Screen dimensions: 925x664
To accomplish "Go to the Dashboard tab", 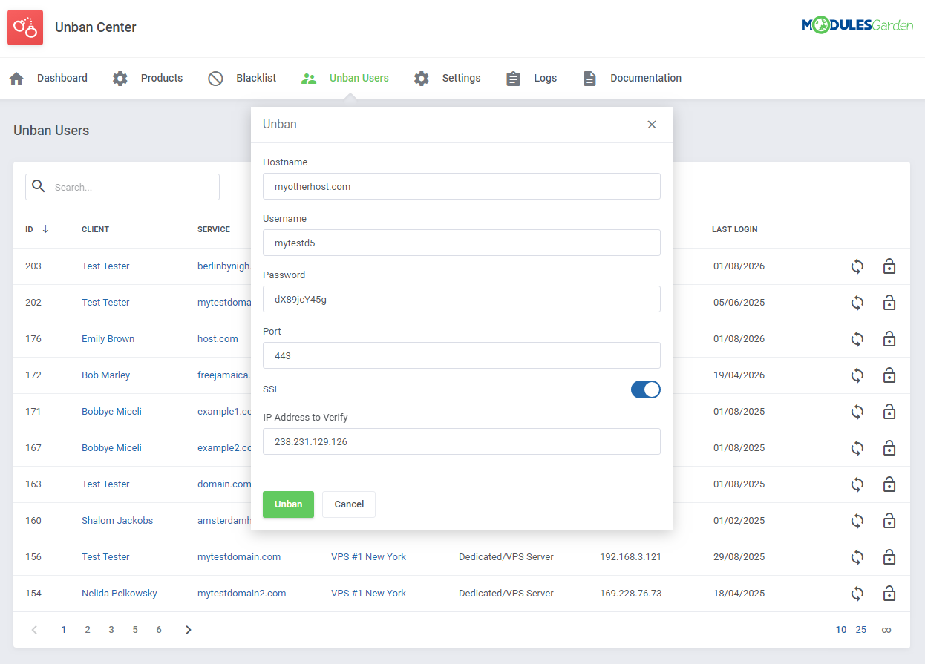I will (62, 78).
